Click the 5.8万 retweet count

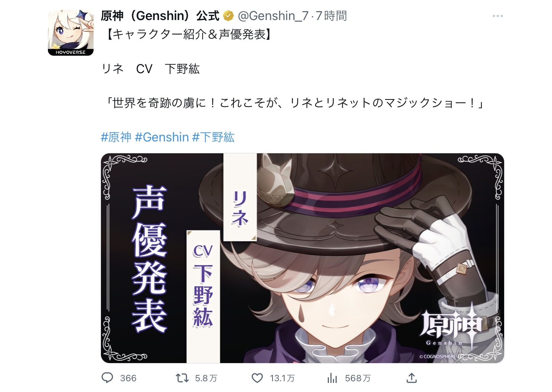tap(206, 378)
